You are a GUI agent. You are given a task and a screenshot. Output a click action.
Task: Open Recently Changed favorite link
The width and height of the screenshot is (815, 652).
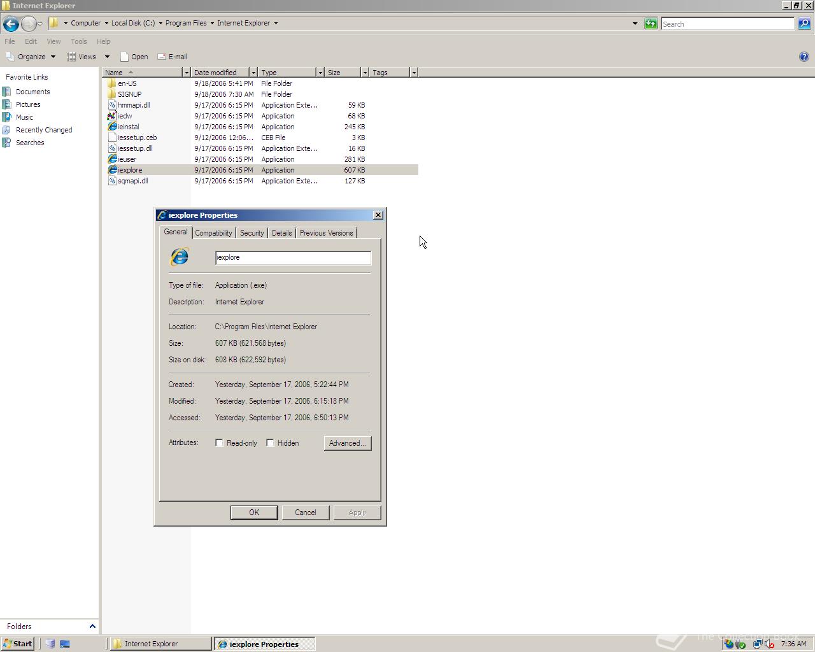[44, 130]
